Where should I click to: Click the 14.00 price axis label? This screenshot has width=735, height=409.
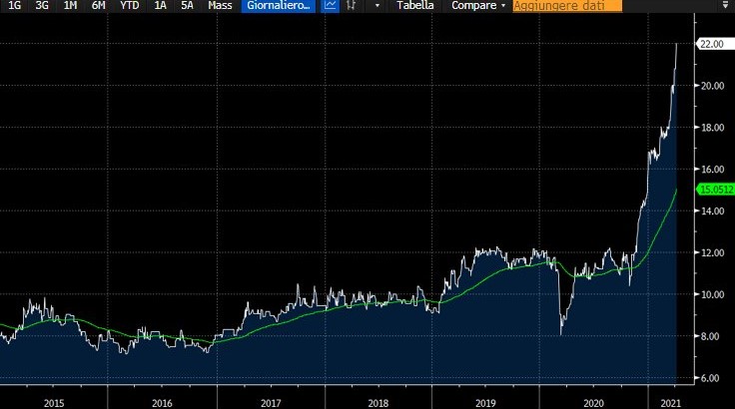(x=712, y=210)
